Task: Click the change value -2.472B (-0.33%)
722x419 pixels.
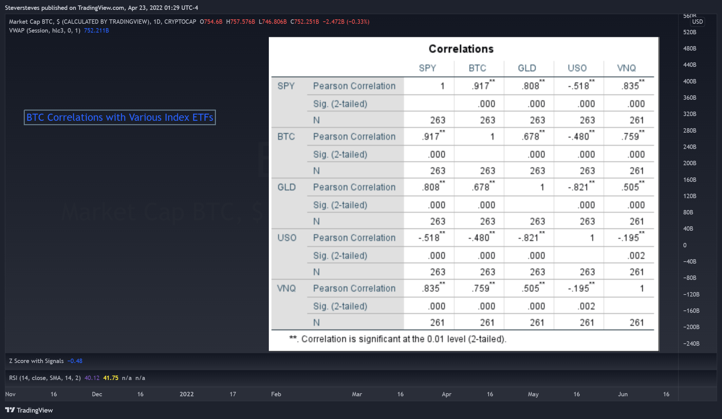Action: [x=346, y=22]
